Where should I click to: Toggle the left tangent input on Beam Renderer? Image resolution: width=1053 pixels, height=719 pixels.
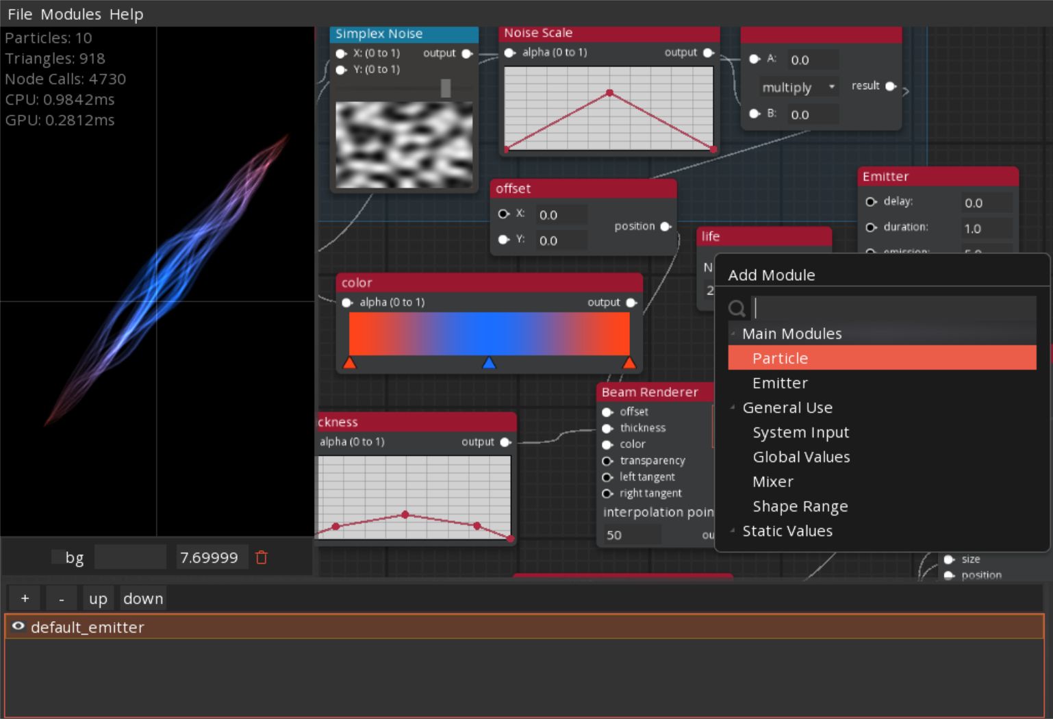[607, 477]
